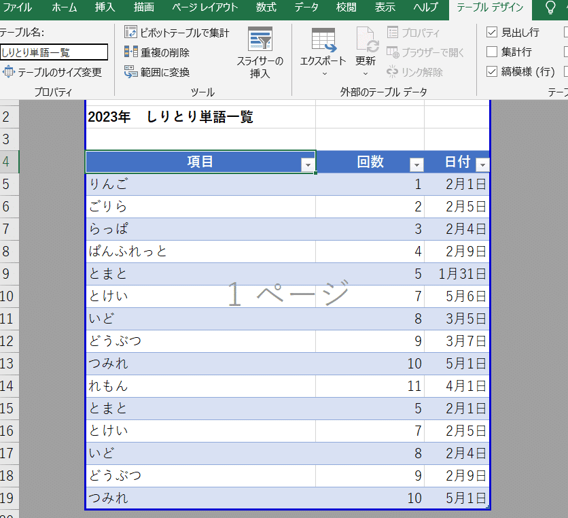
Task: Select the date cell 4月1日
Action: pos(457,385)
